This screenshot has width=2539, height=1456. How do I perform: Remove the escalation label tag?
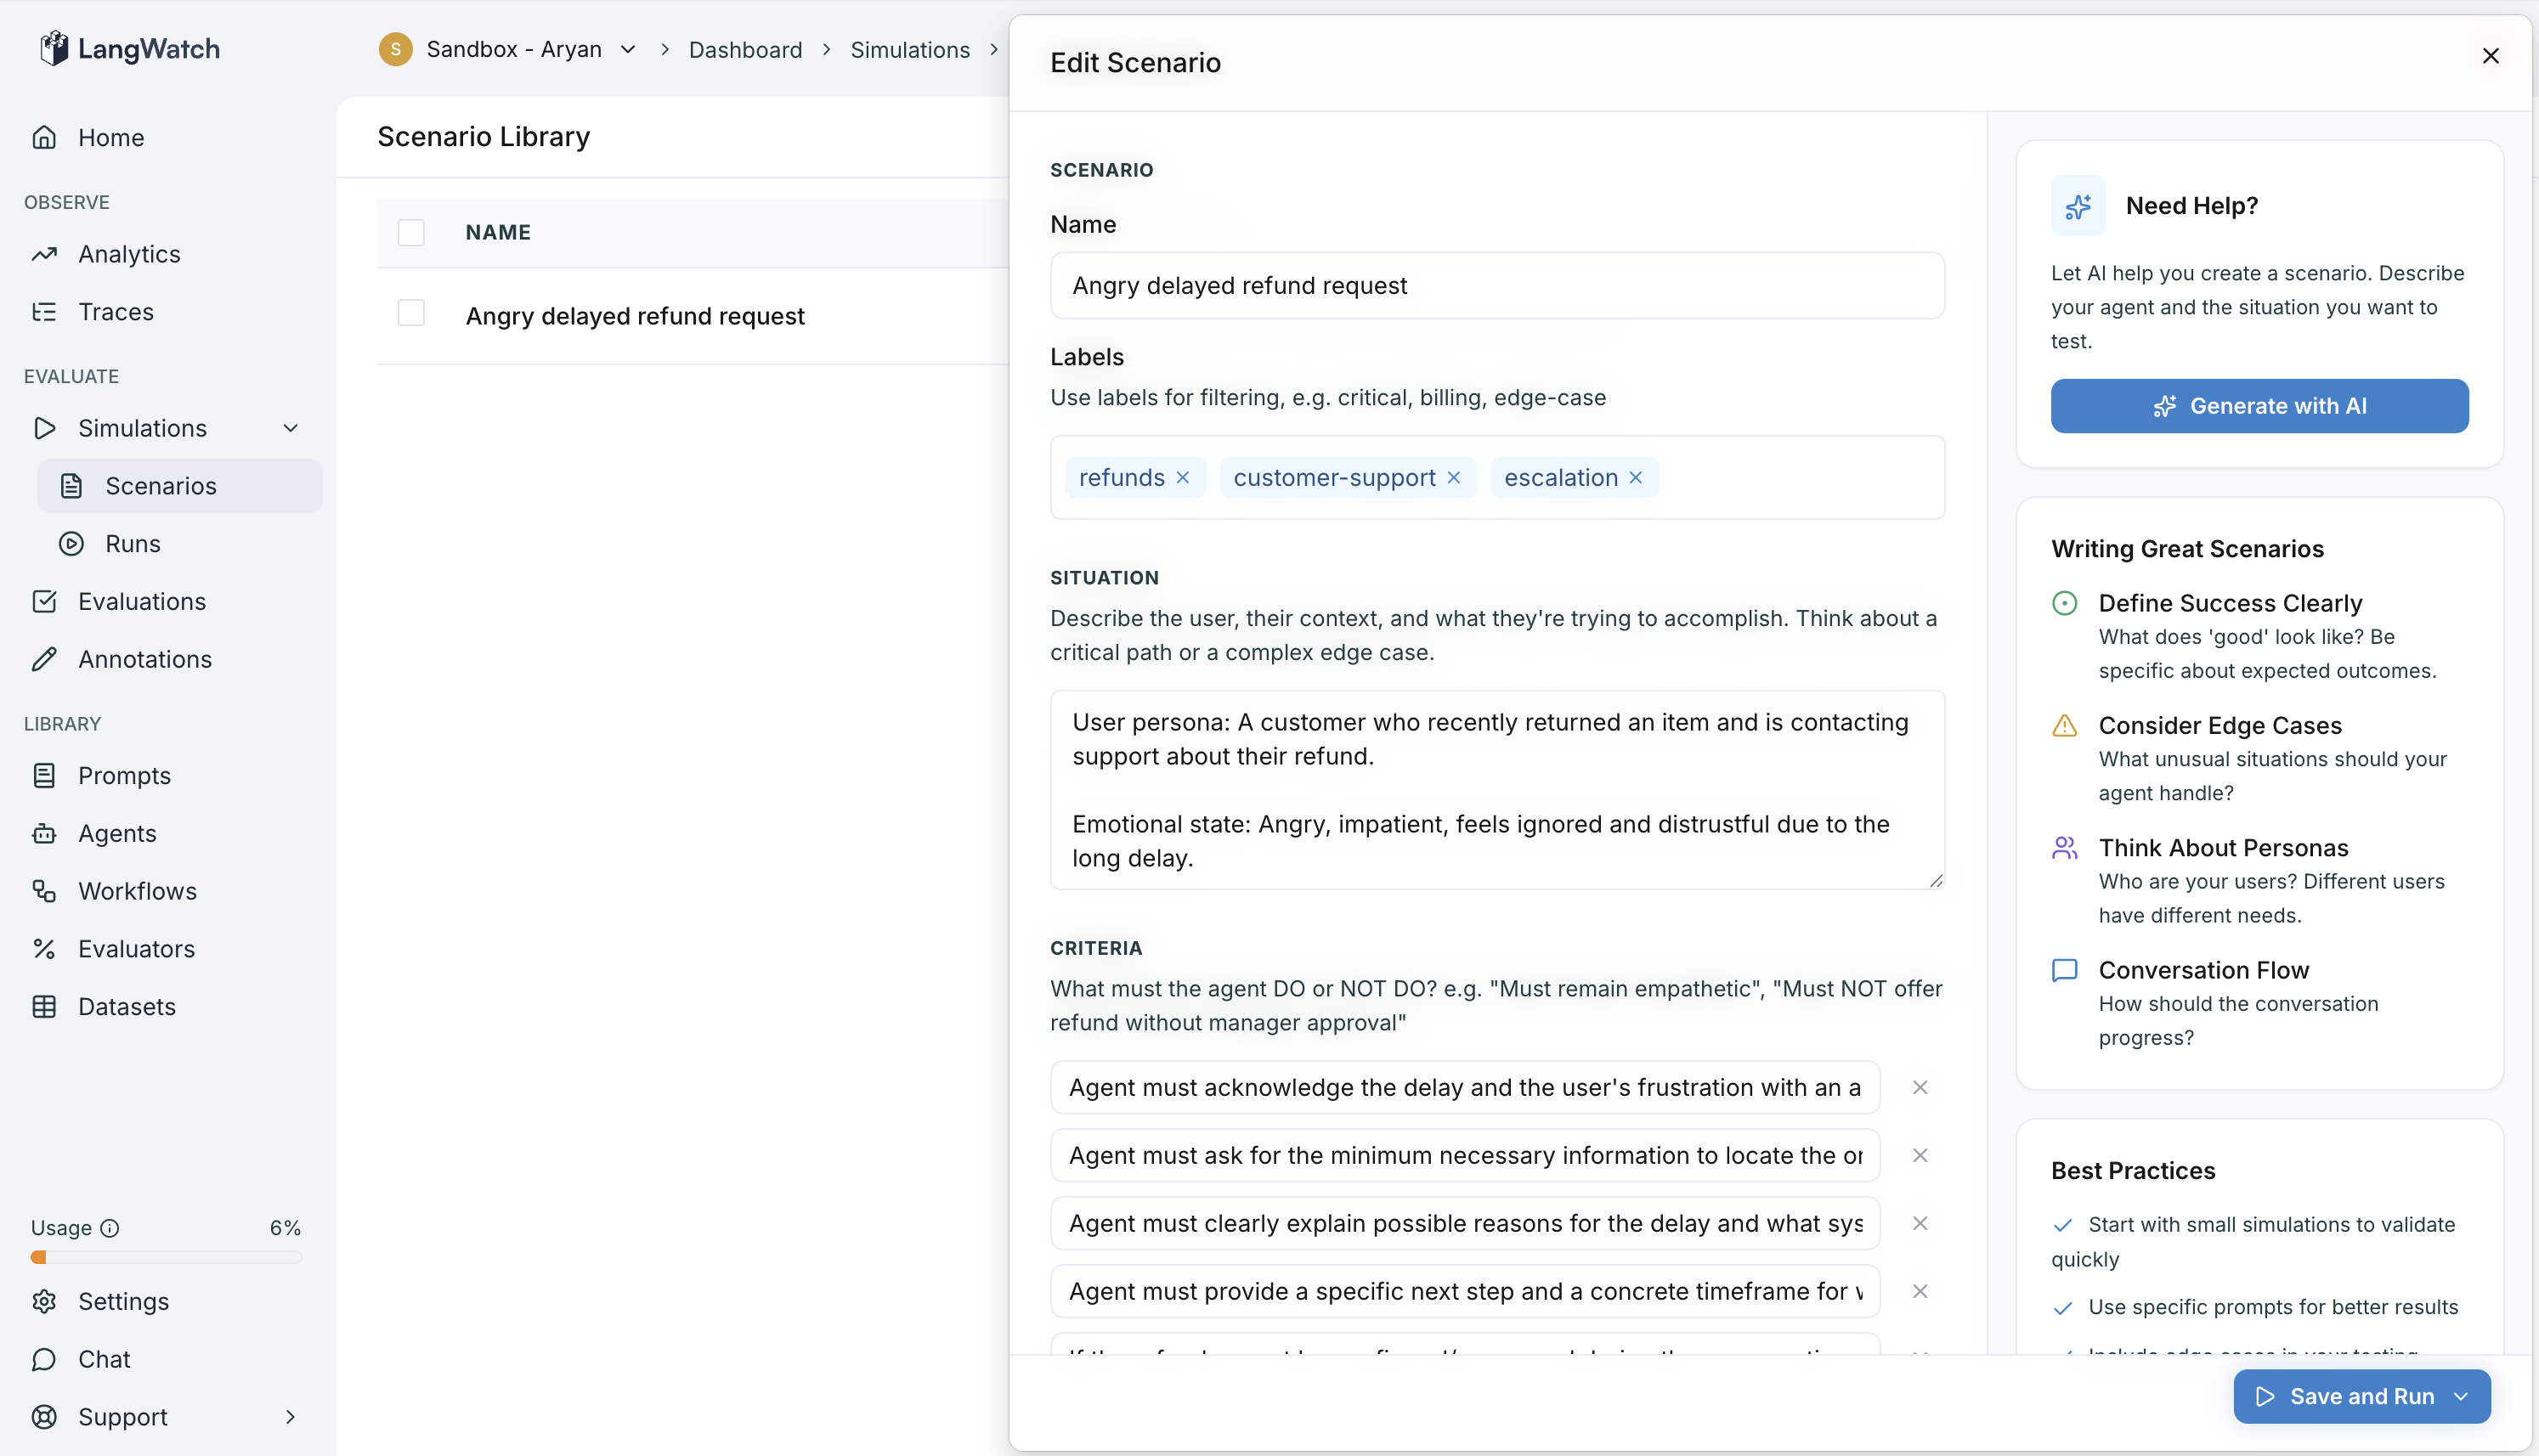(1636, 478)
